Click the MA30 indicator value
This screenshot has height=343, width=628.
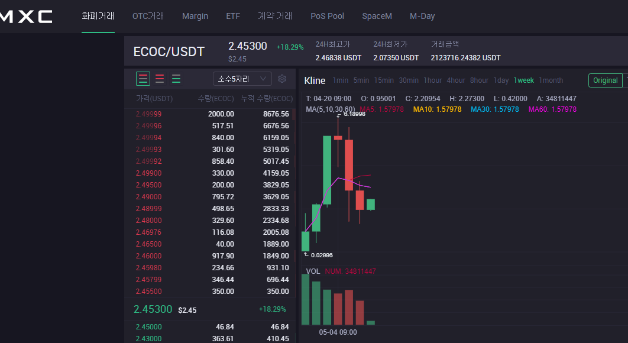(494, 109)
